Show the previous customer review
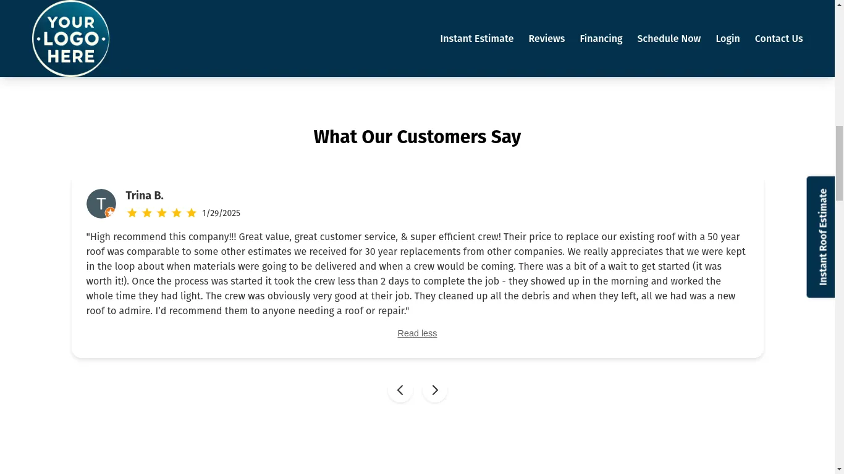This screenshot has width=844, height=474. pyautogui.click(x=400, y=390)
